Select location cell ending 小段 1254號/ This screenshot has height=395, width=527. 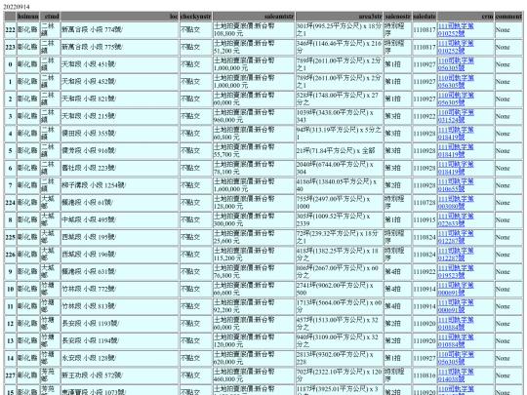tap(120, 185)
